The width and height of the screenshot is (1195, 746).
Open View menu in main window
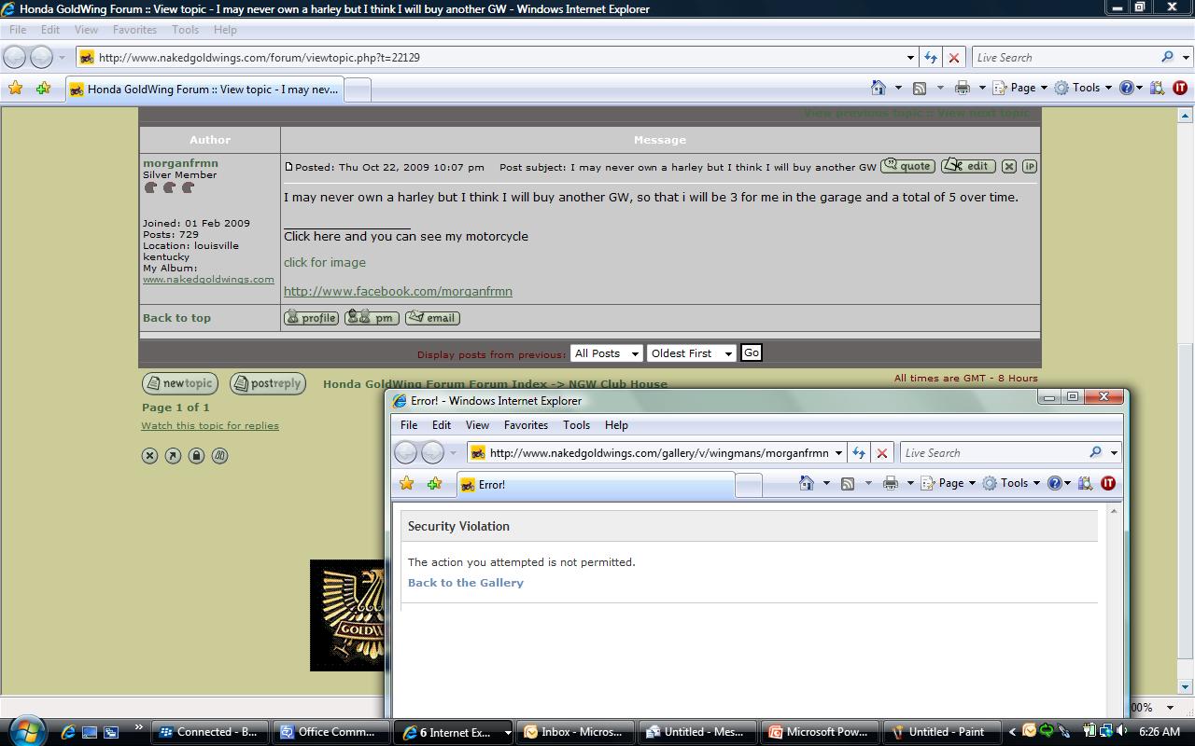[86, 29]
